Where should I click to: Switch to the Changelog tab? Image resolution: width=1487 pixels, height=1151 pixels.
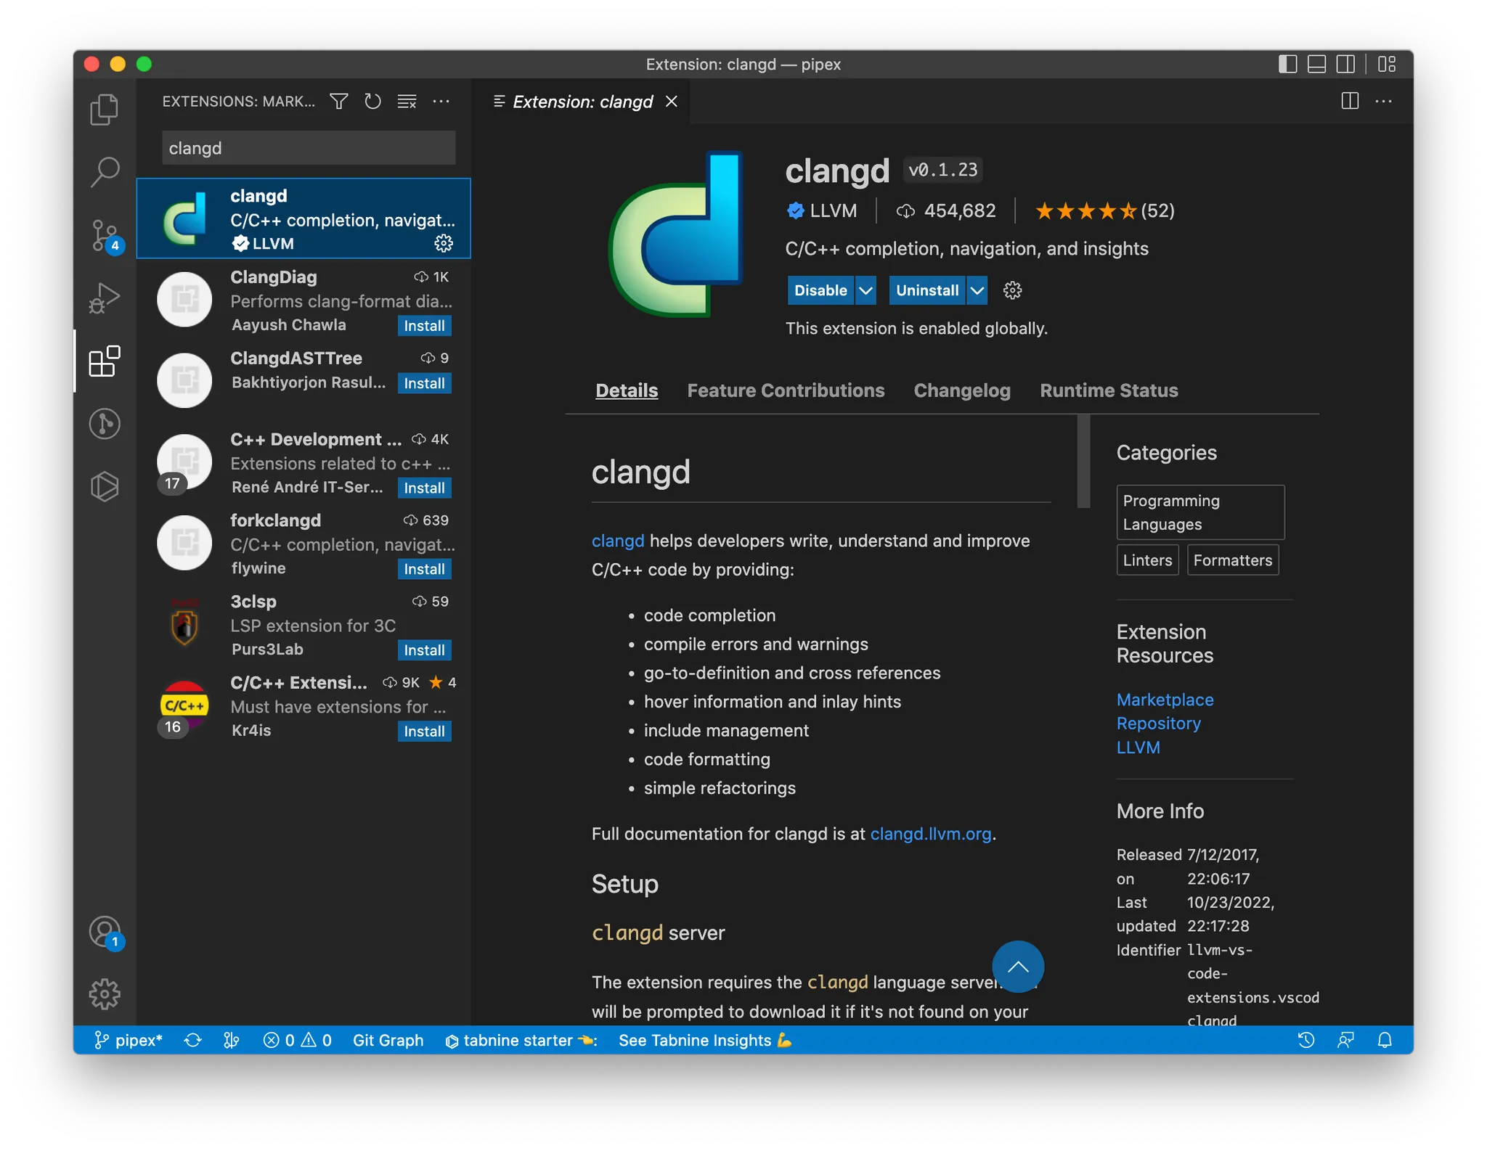(x=961, y=390)
